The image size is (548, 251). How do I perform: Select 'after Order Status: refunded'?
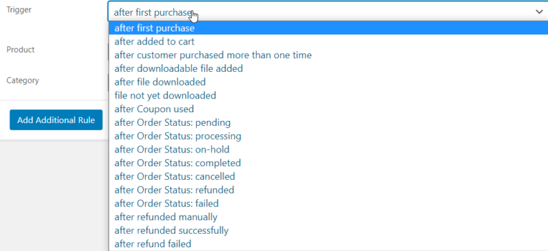(x=328, y=190)
